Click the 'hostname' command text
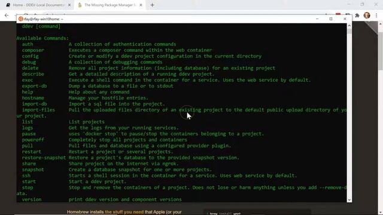This screenshot has width=383, height=215. [33, 98]
